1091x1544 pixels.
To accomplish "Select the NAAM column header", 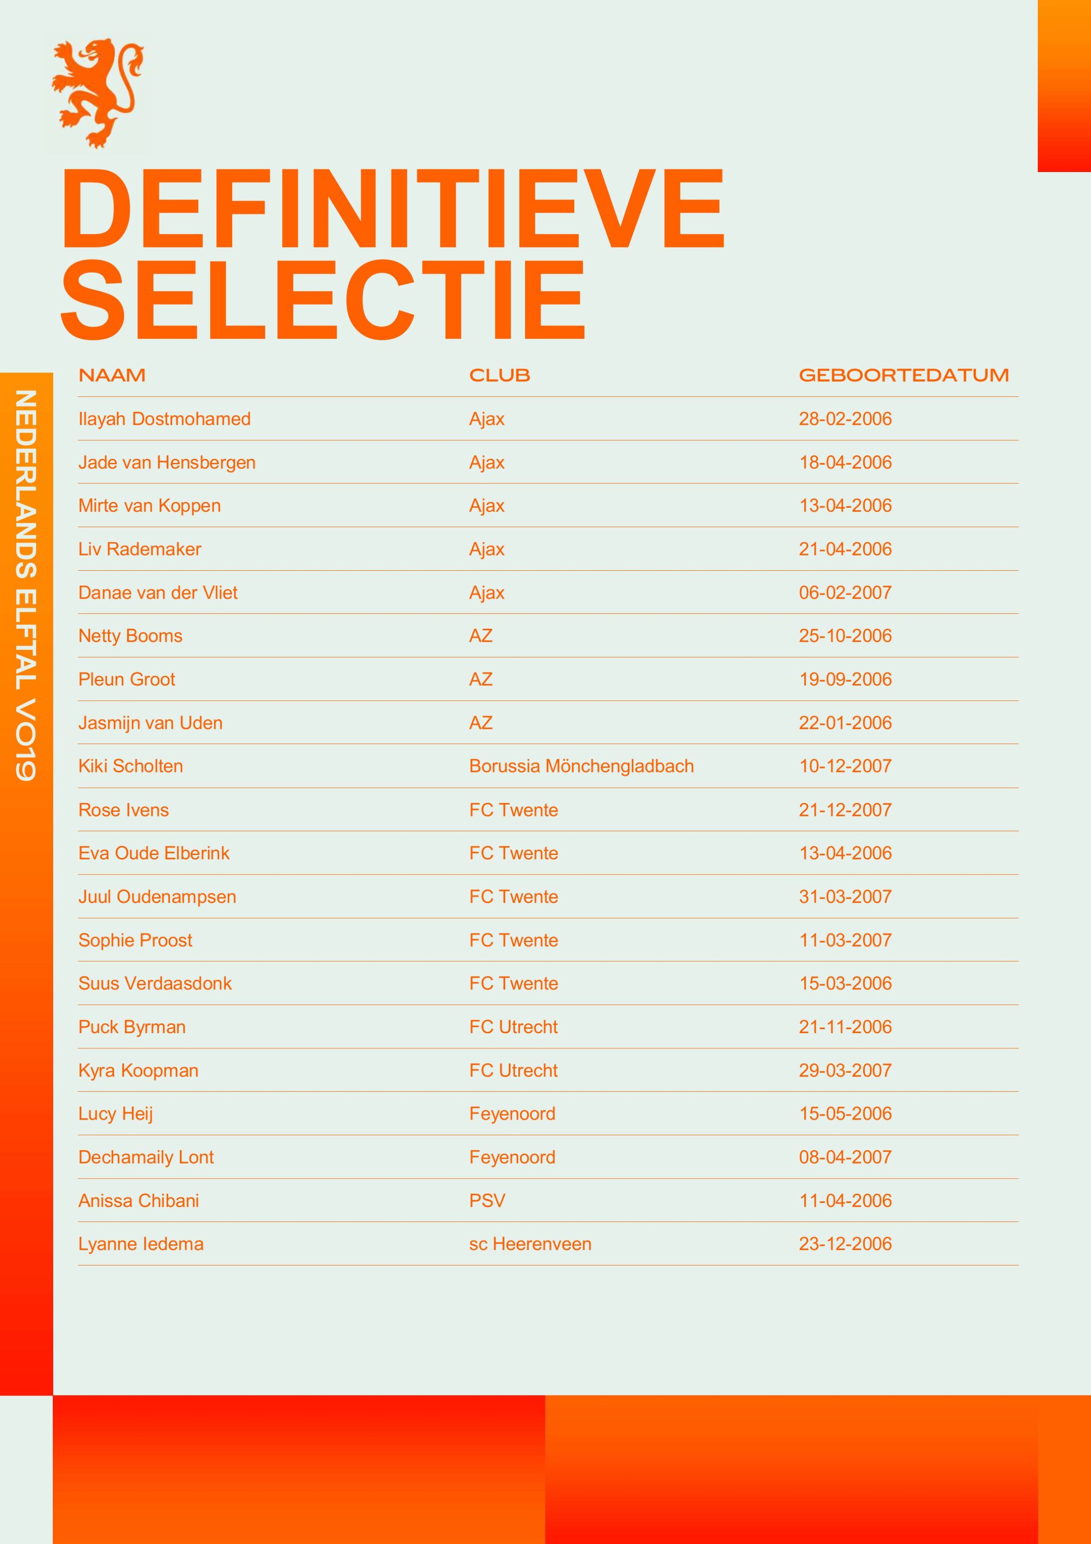I will pos(112,375).
